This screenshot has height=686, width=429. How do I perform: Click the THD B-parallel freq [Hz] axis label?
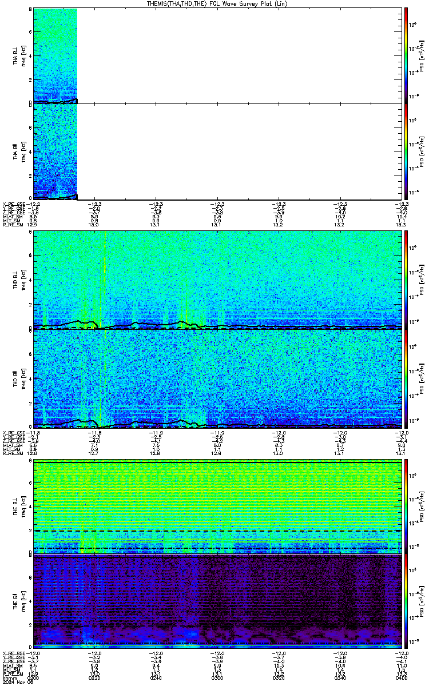(x=22, y=380)
